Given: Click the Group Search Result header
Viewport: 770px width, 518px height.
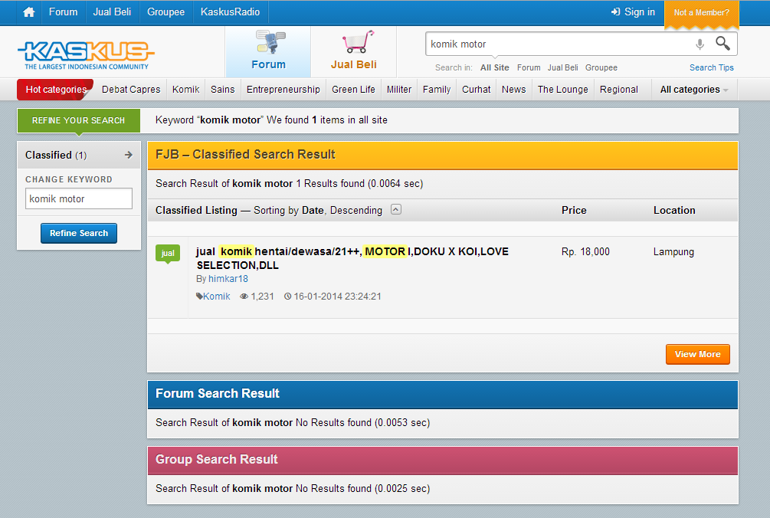Looking at the screenshot, I should pyautogui.click(x=442, y=460).
